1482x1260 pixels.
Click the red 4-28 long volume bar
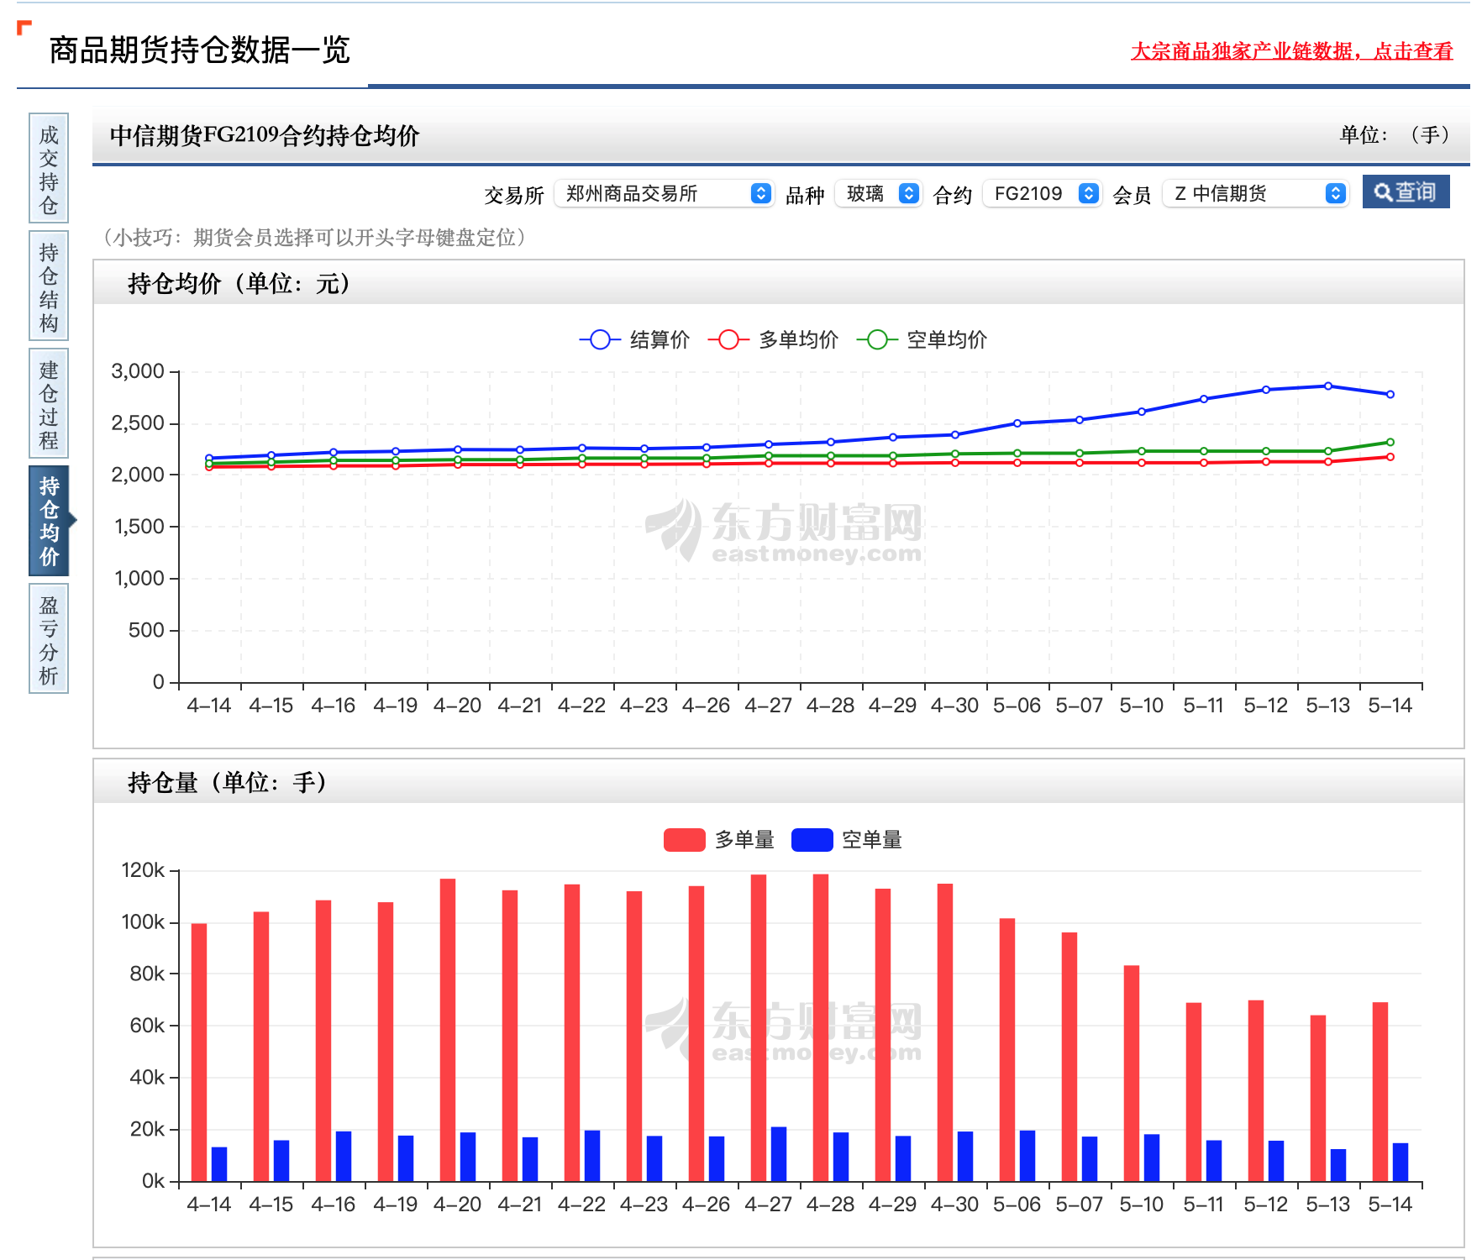(x=821, y=1027)
